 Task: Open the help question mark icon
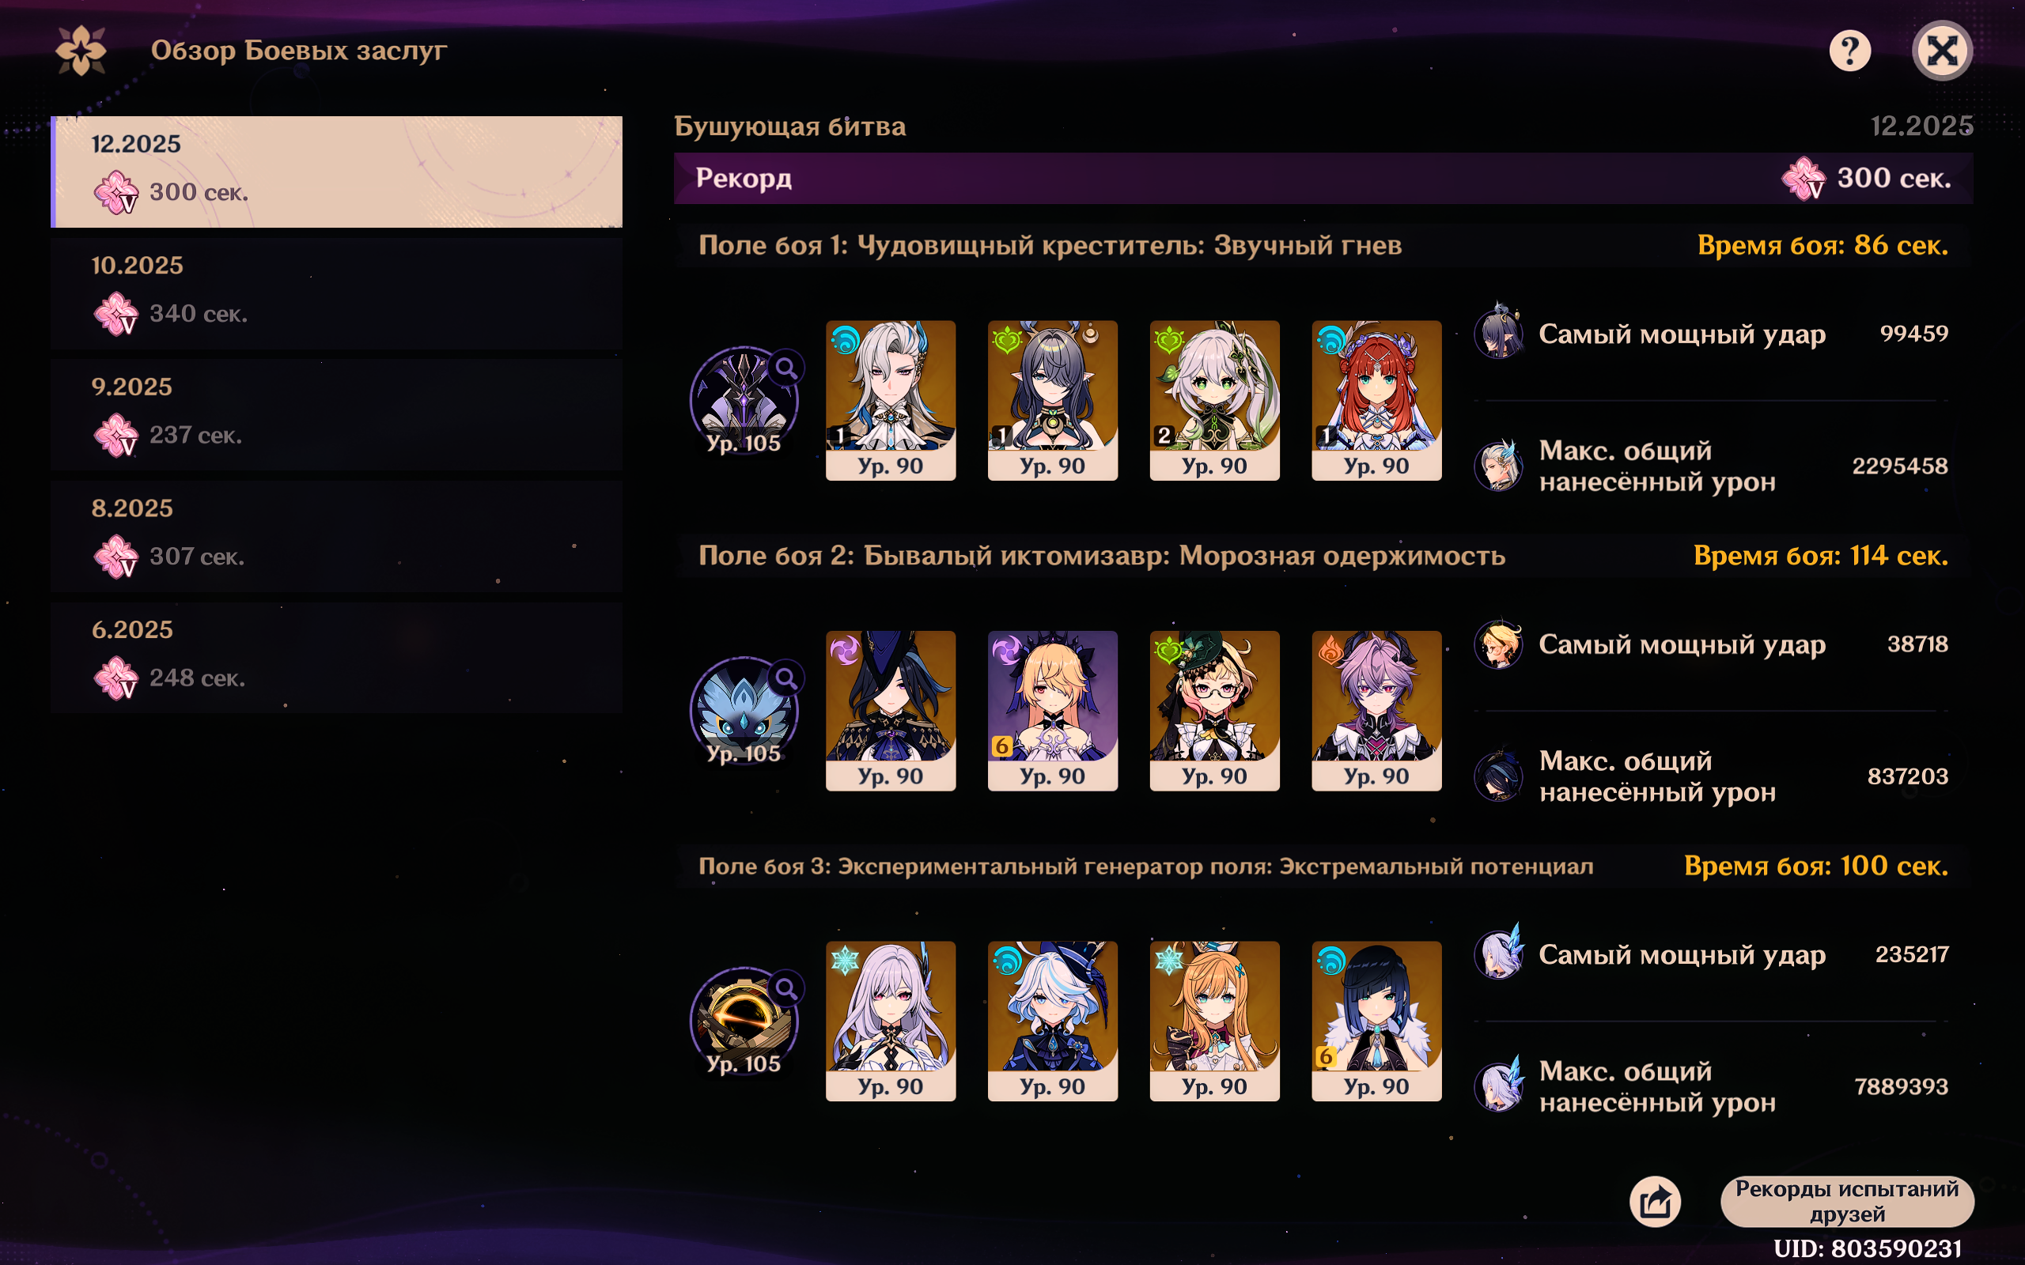point(1849,51)
